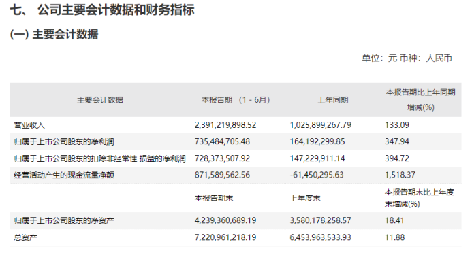Click the 主要会计数据 column header
472x253 pixels.
point(100,100)
